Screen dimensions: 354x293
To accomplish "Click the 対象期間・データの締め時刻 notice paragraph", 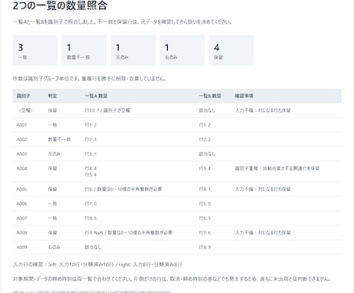I will tap(172, 279).
